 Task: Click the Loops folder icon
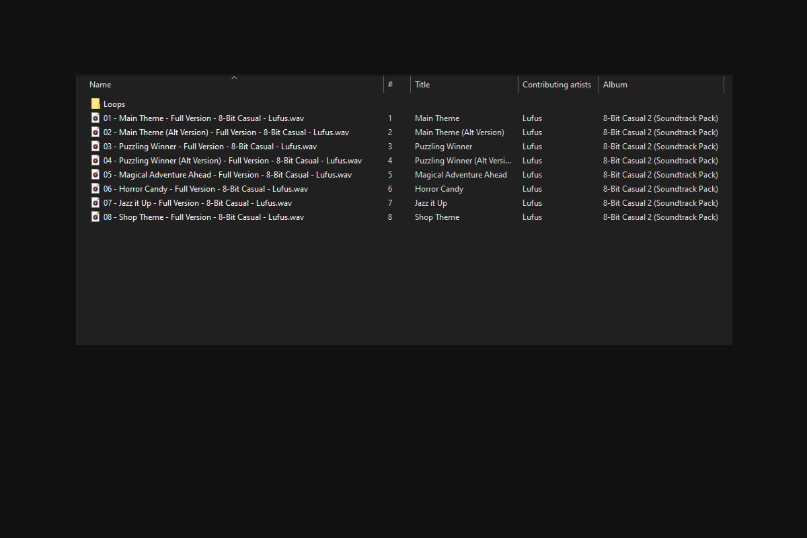point(95,104)
